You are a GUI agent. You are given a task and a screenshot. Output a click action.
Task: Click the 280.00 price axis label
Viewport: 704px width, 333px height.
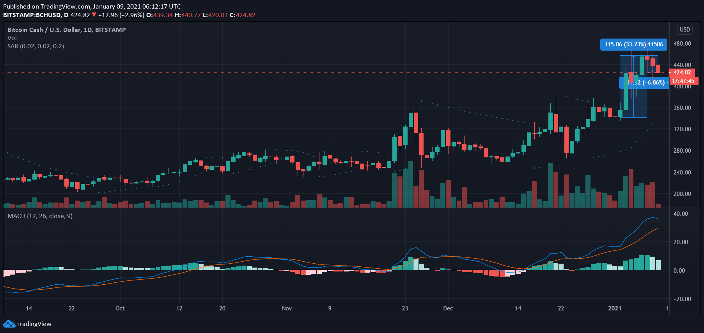coord(682,151)
